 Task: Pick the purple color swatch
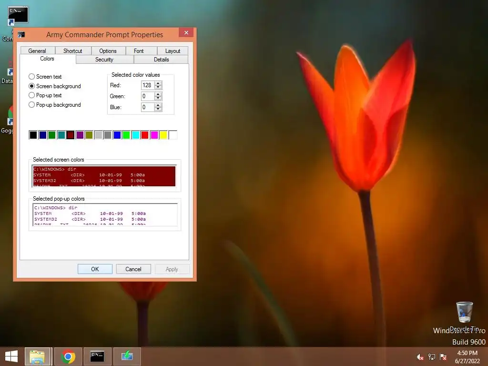coord(80,135)
